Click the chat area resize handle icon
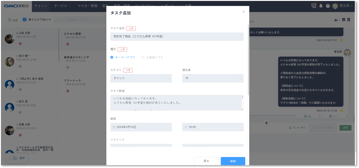 [267, 123]
